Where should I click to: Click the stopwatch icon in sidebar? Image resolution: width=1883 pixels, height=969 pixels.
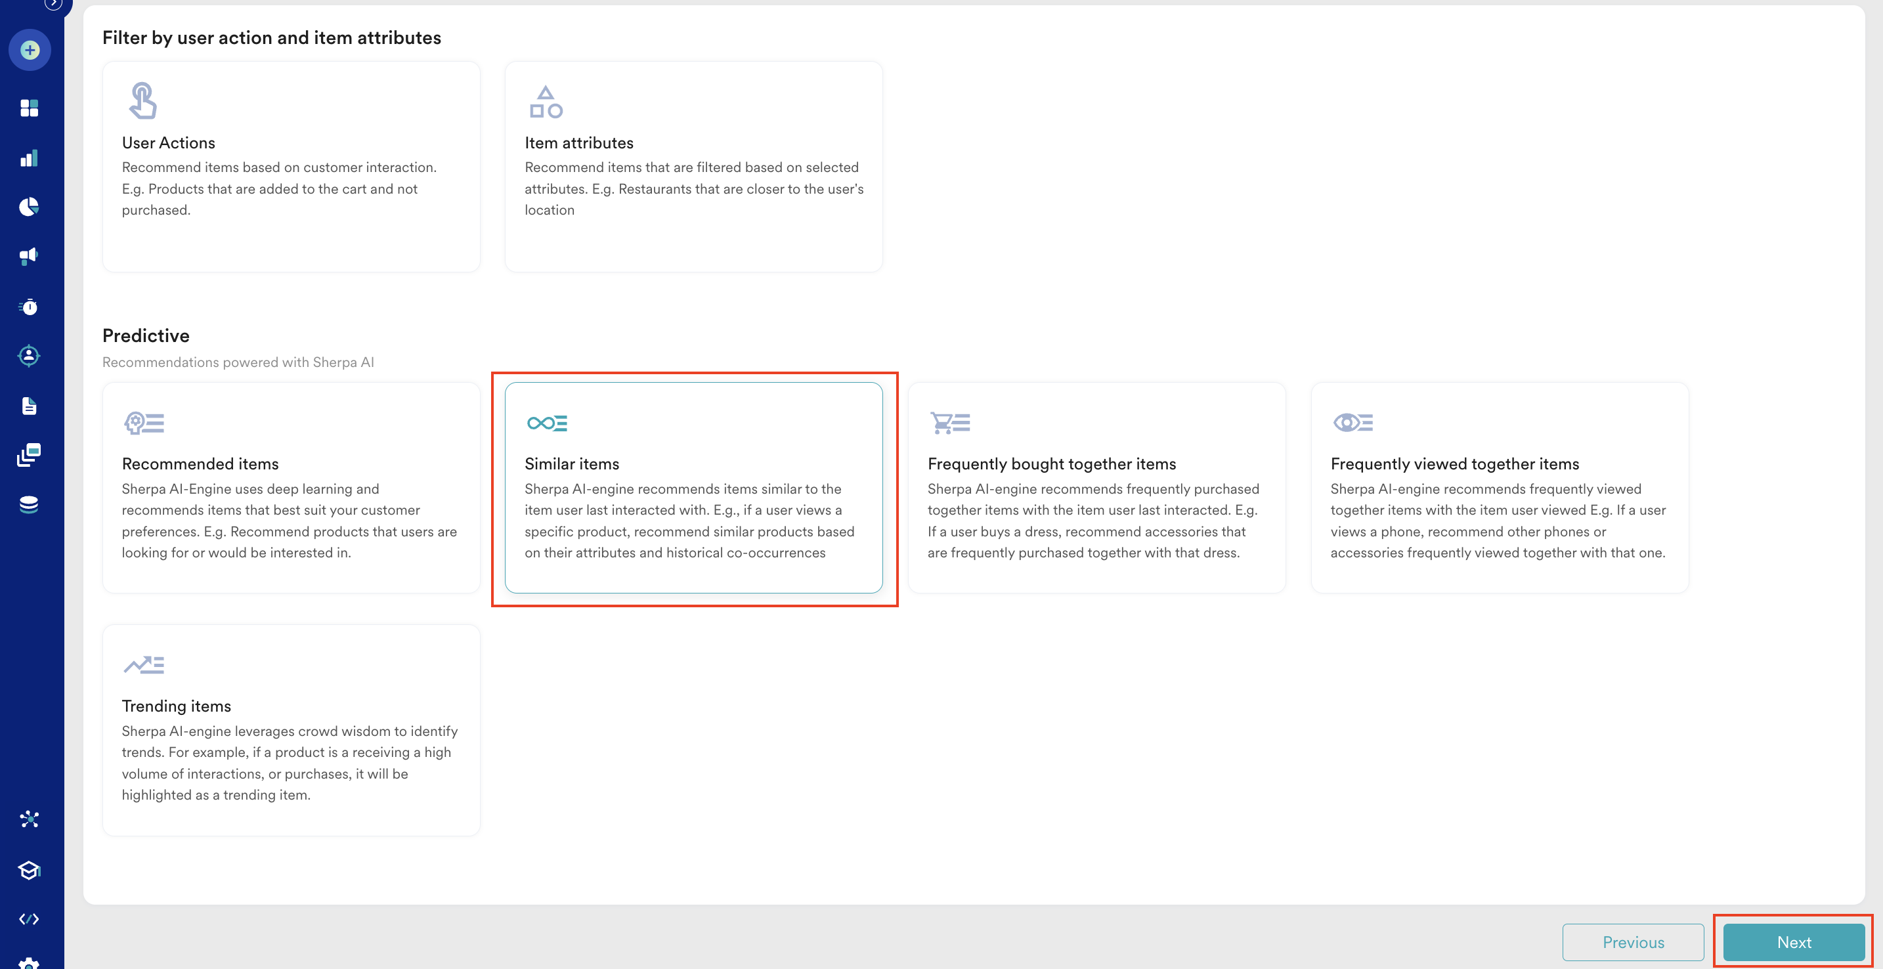pos(30,306)
